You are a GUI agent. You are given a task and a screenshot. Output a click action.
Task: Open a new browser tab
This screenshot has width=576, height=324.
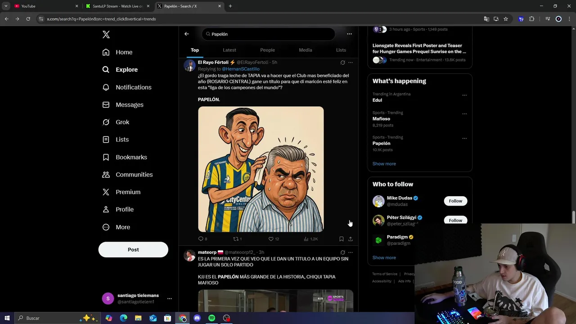click(230, 6)
